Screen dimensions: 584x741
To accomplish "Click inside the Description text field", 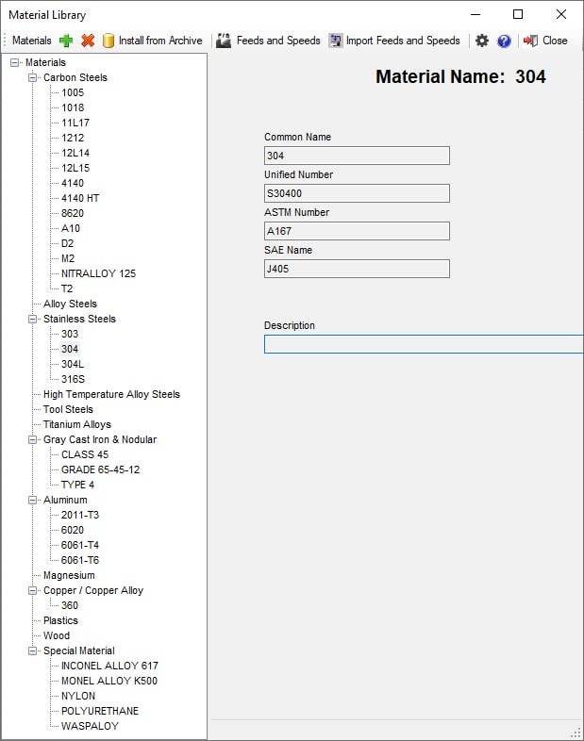I will click(x=423, y=344).
